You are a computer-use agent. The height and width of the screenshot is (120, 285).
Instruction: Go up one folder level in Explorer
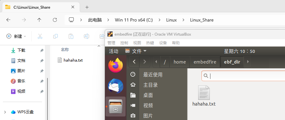click(39, 20)
